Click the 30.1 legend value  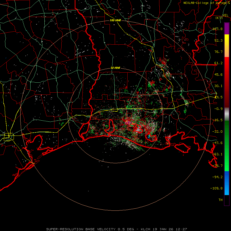point(218,86)
